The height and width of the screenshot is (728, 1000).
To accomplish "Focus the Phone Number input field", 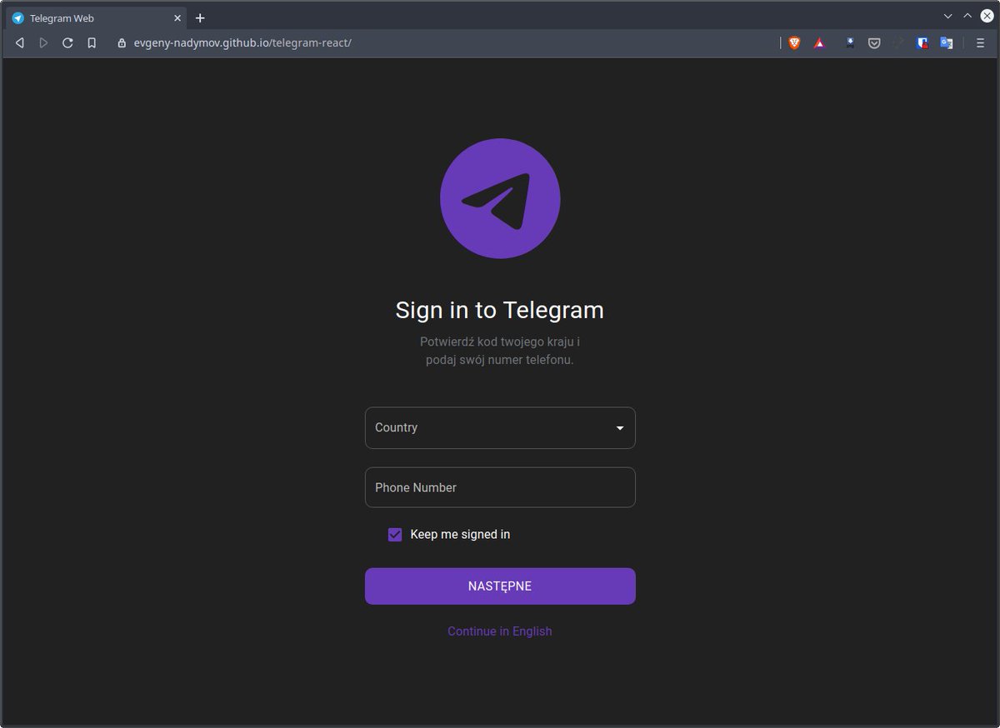I will click(x=500, y=487).
